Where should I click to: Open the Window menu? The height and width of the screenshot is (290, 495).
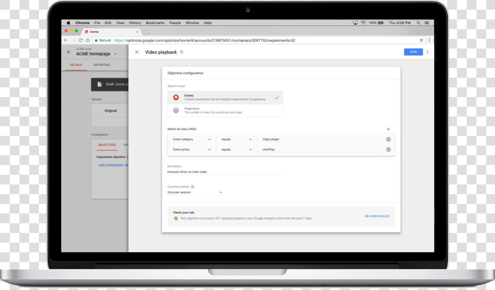[x=192, y=23]
